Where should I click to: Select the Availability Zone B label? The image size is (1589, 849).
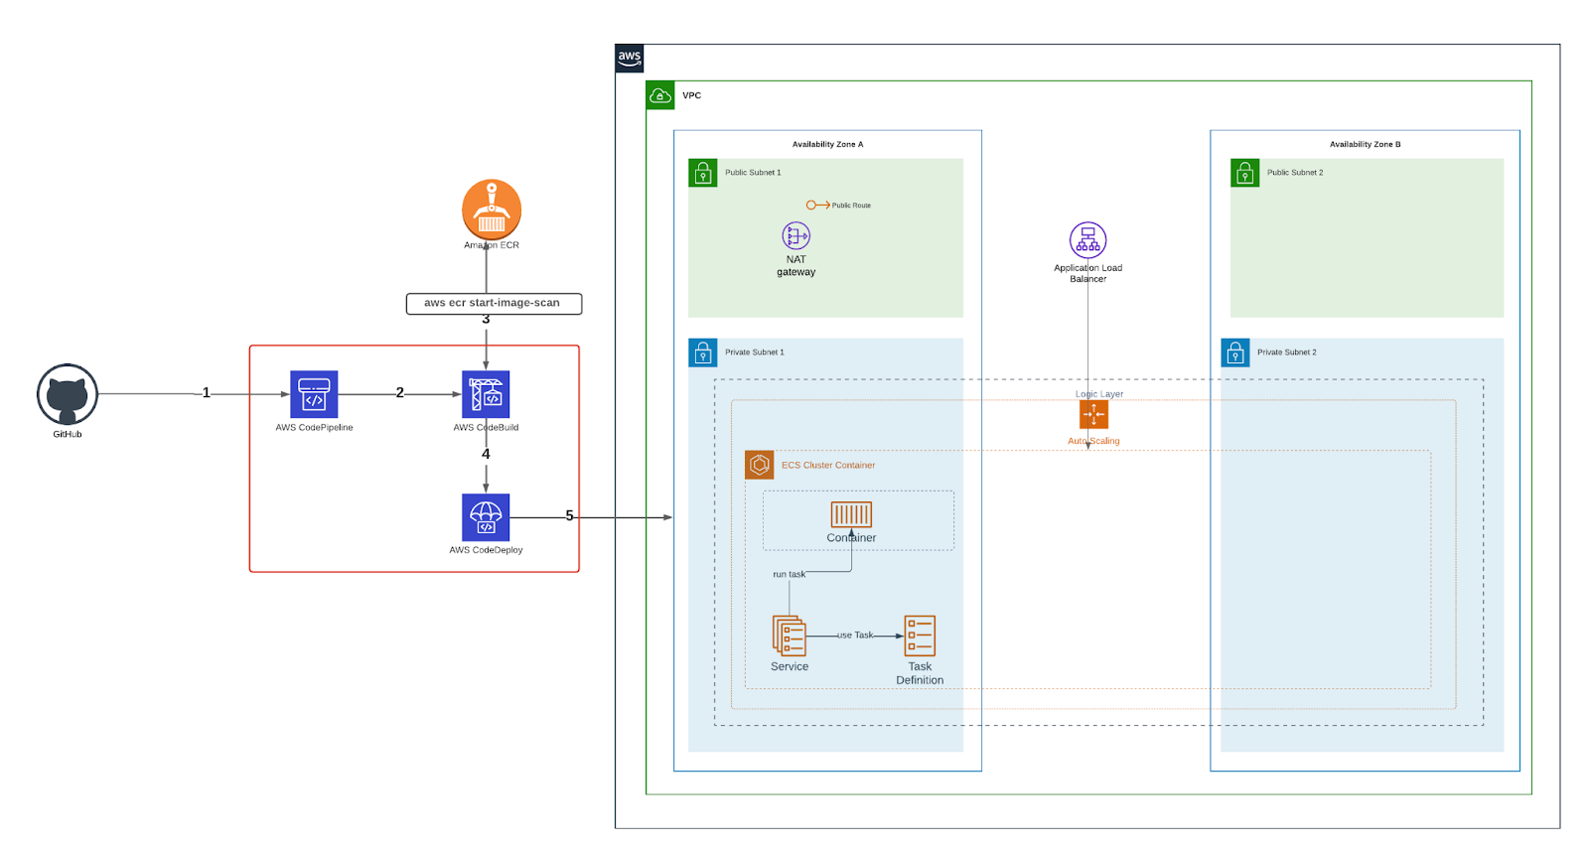tap(1365, 144)
